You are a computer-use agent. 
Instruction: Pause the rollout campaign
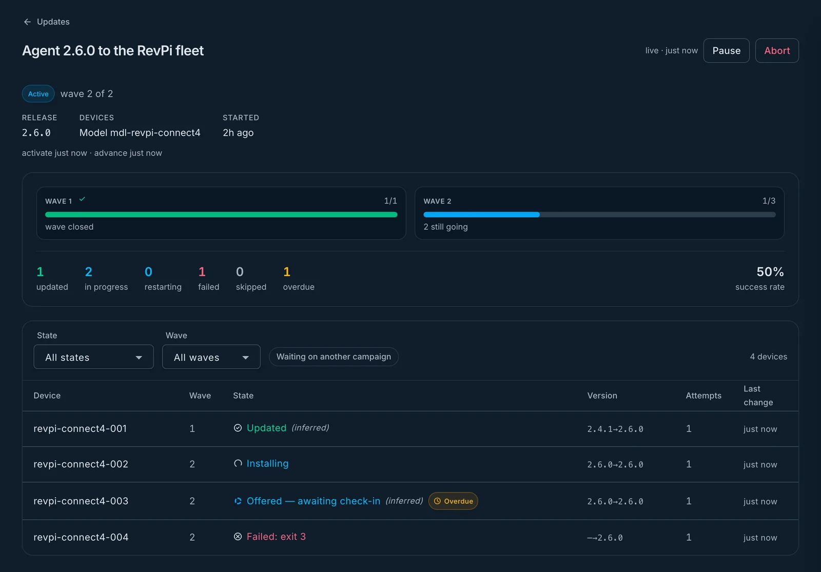point(726,51)
